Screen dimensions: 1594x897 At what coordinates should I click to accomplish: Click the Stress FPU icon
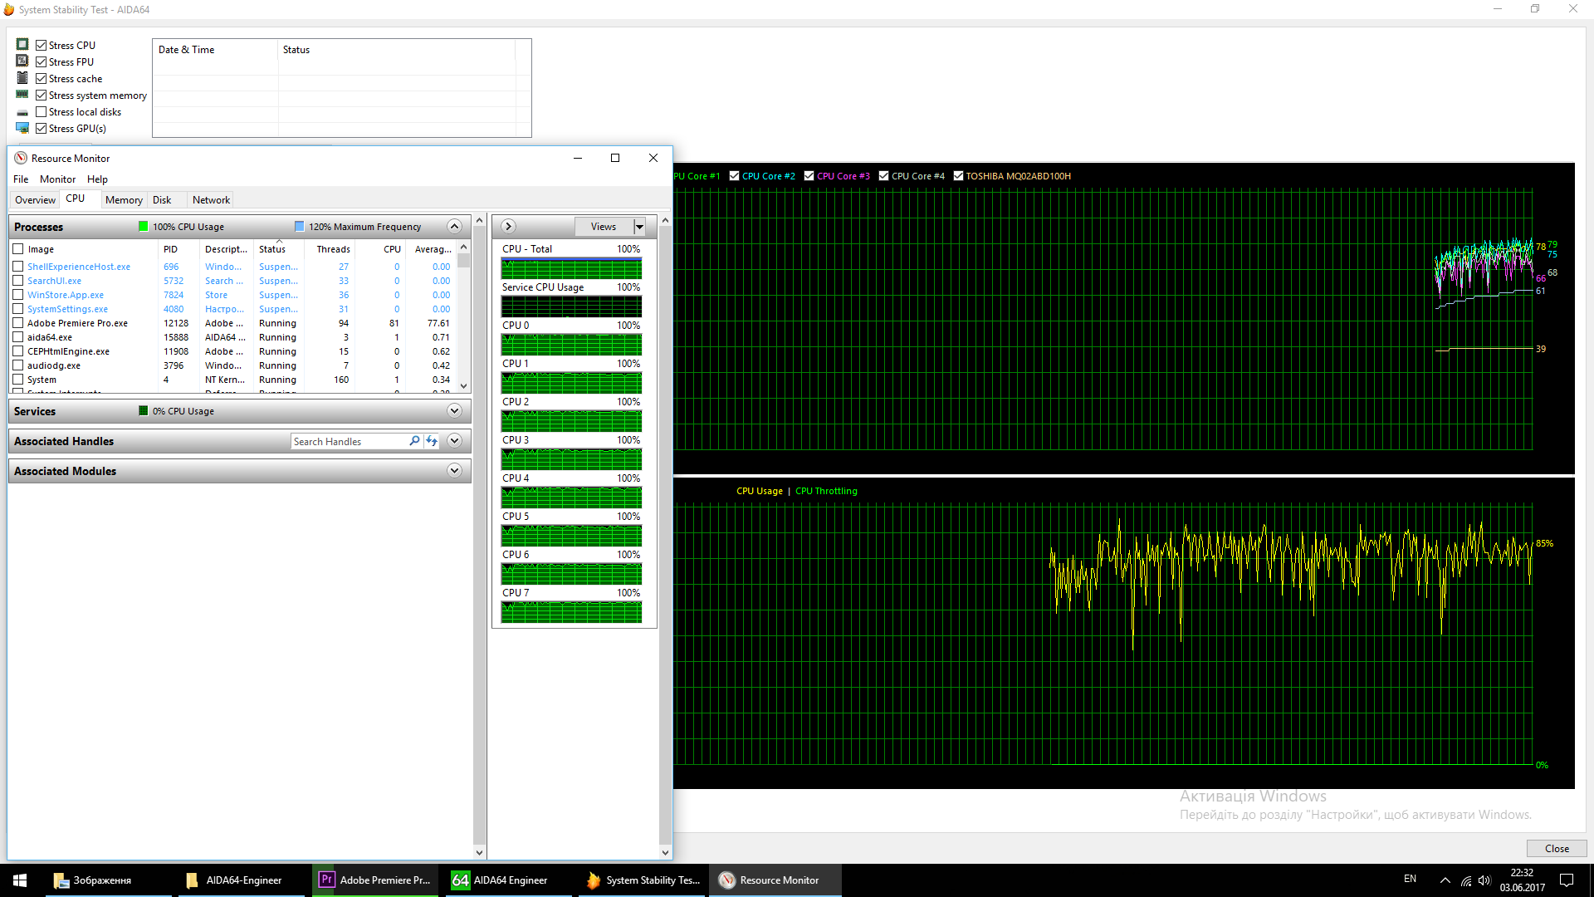22,61
